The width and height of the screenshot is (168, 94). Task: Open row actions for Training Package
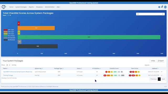162,75
